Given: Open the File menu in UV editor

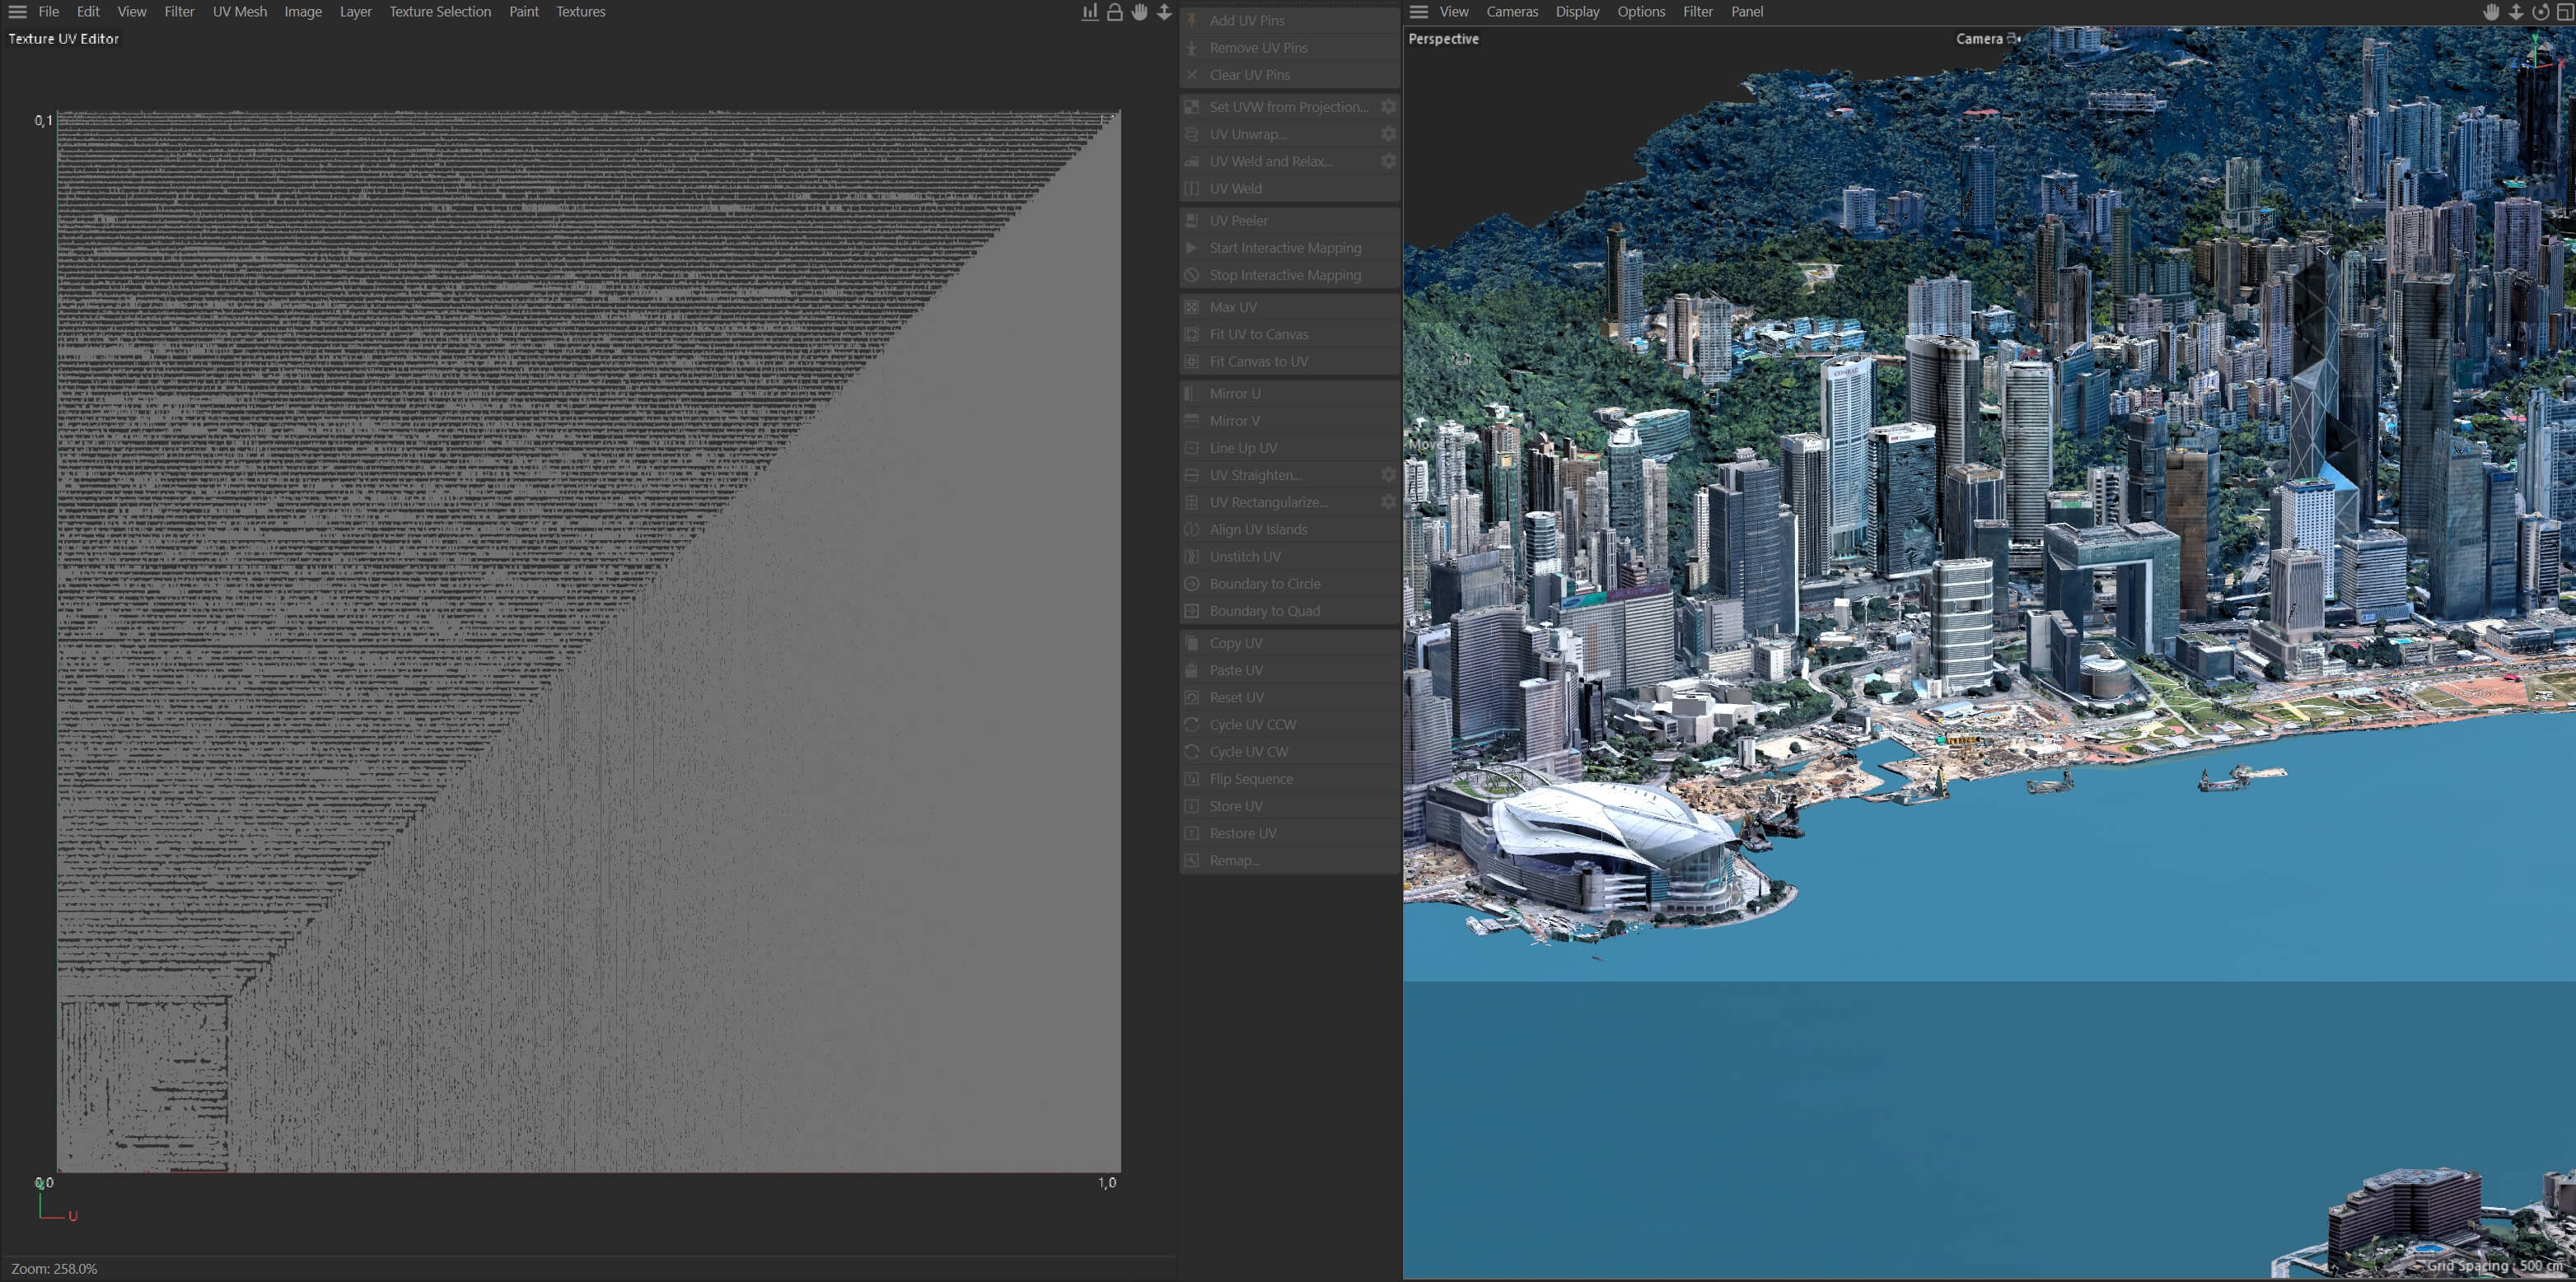Looking at the screenshot, I should coord(48,12).
